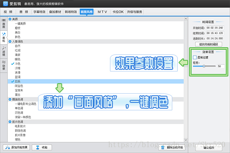Select the 自然 portrait style
Screen dimensions: 230x153
18,46
